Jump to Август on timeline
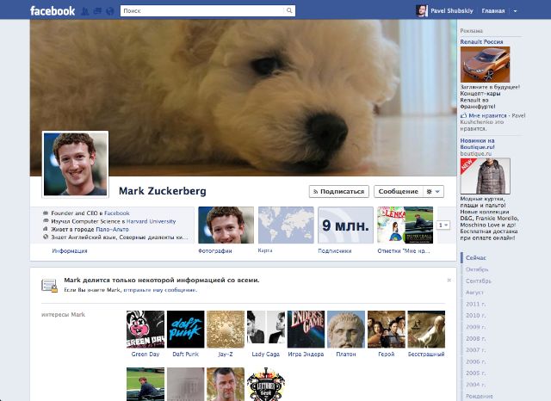The image size is (551, 401). pos(474,293)
